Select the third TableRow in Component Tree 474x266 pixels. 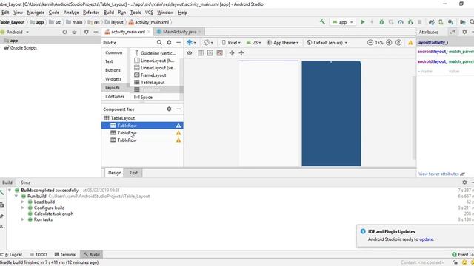point(142,140)
